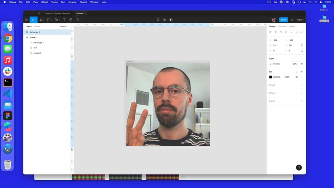Open the Arrange menu
334x188 pixels.
click(73, 2)
